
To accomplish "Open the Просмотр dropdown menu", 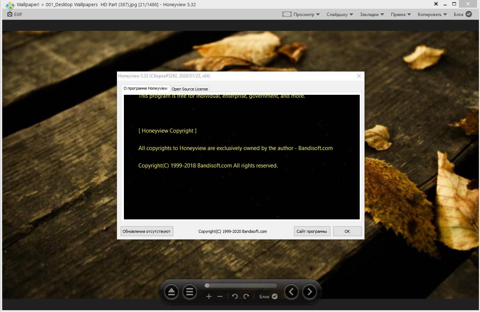I will [307, 15].
